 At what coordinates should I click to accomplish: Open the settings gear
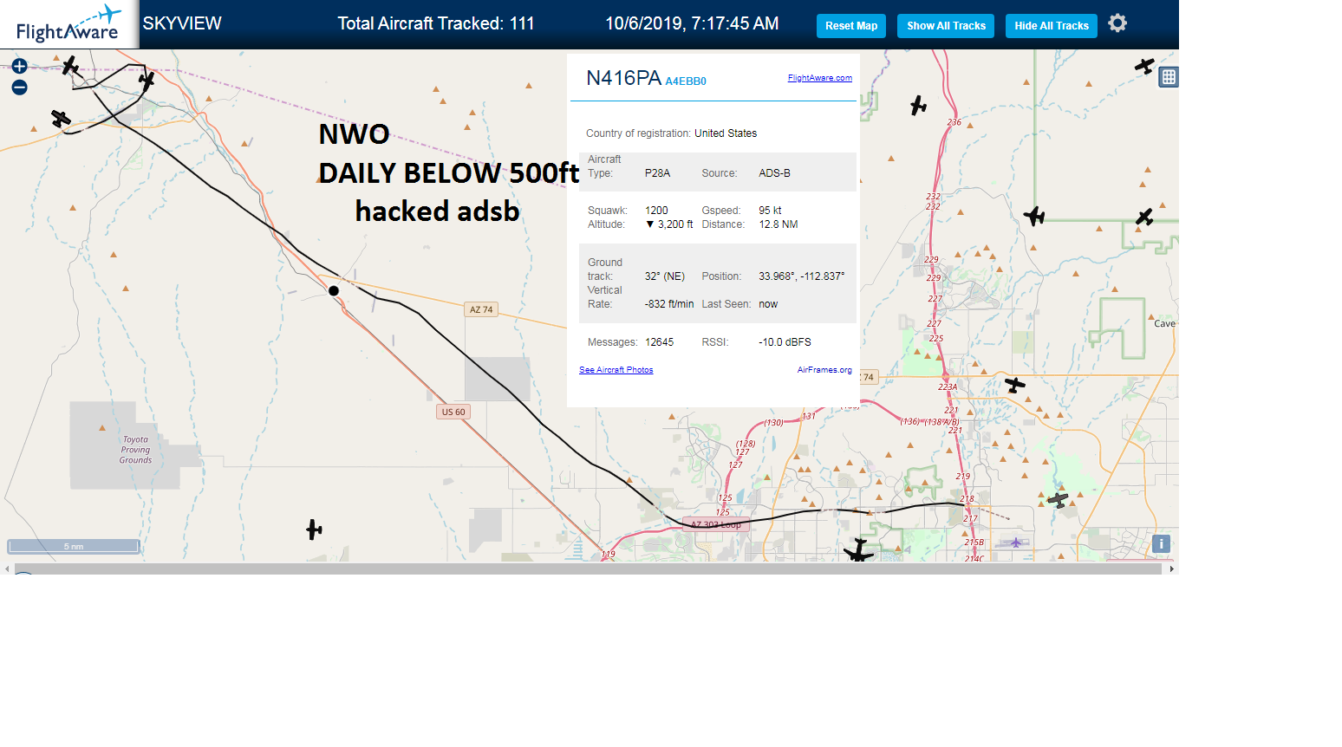click(1117, 23)
